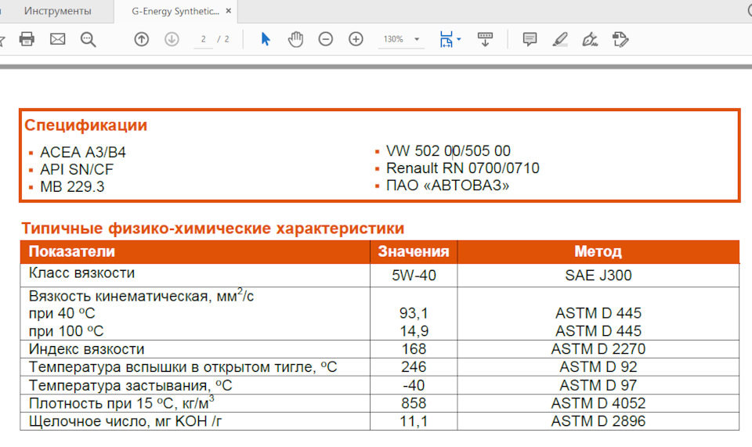Image resolution: width=752 pixels, height=447 pixels.
Task: Click the ASTM D 2896 cell
Action: coord(598,422)
